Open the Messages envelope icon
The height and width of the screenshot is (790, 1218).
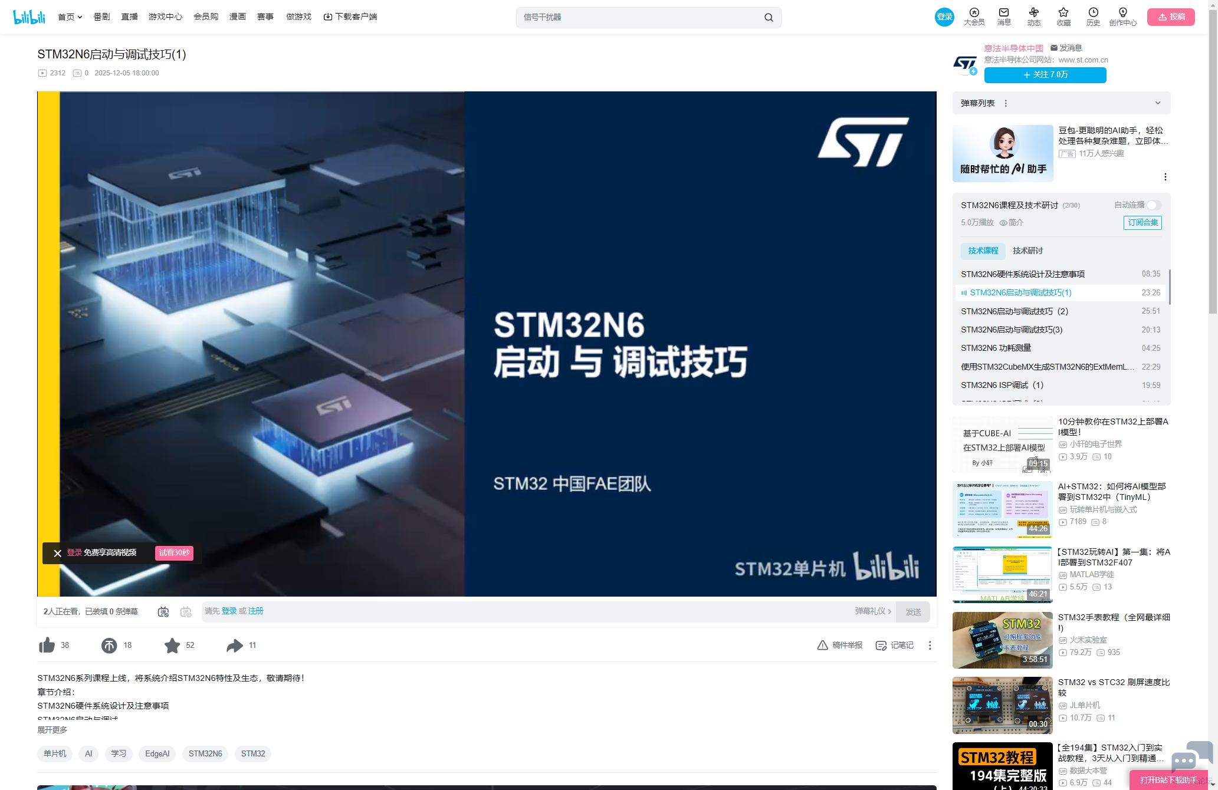click(1003, 13)
